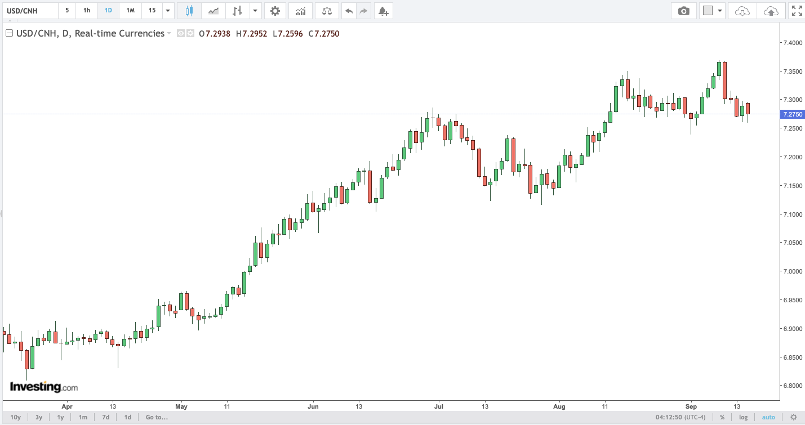
Task: Switch to area chart style
Action: pyautogui.click(x=214, y=11)
